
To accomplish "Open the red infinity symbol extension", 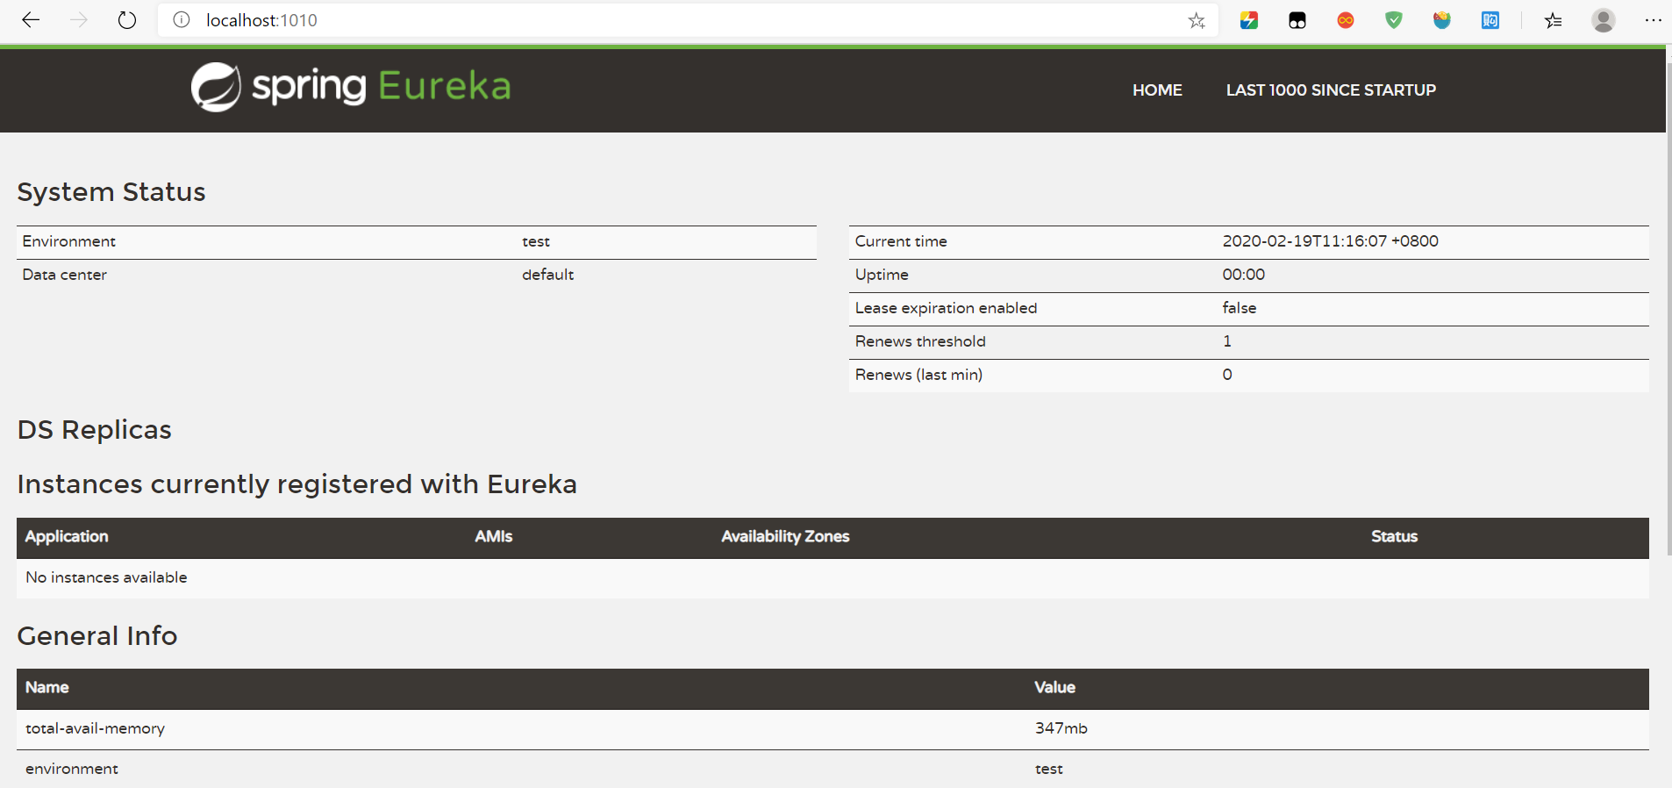I will 1346,20.
